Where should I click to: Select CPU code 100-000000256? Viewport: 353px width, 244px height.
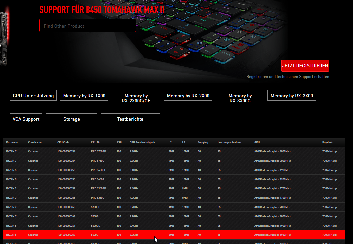(x=66, y=198)
